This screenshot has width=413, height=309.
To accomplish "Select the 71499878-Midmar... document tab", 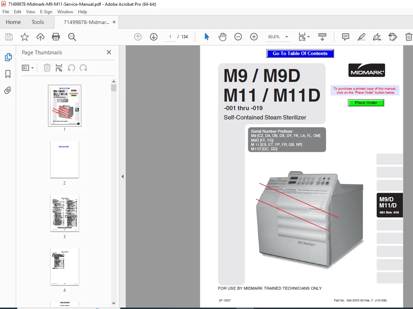I will point(86,22).
